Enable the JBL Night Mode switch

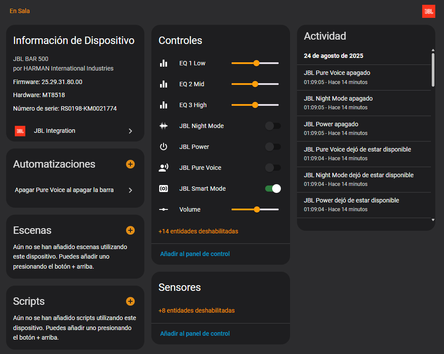click(273, 126)
